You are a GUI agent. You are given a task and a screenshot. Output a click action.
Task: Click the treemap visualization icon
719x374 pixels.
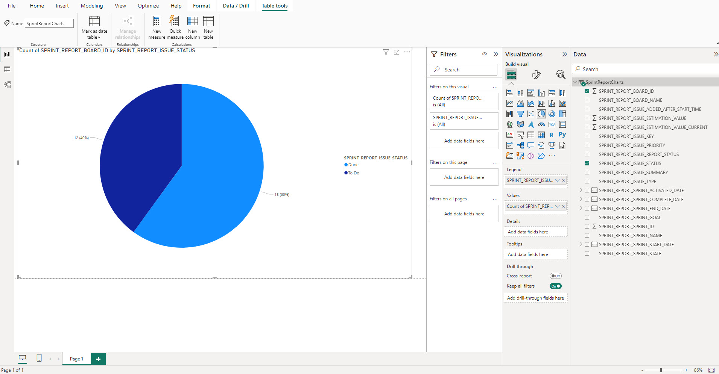click(562, 114)
